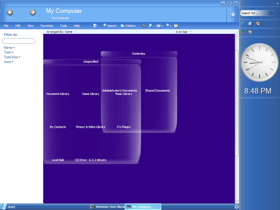Click the Undo arrow icon on the toolbar
The height and width of the screenshot is (210, 280).
tap(143, 26)
